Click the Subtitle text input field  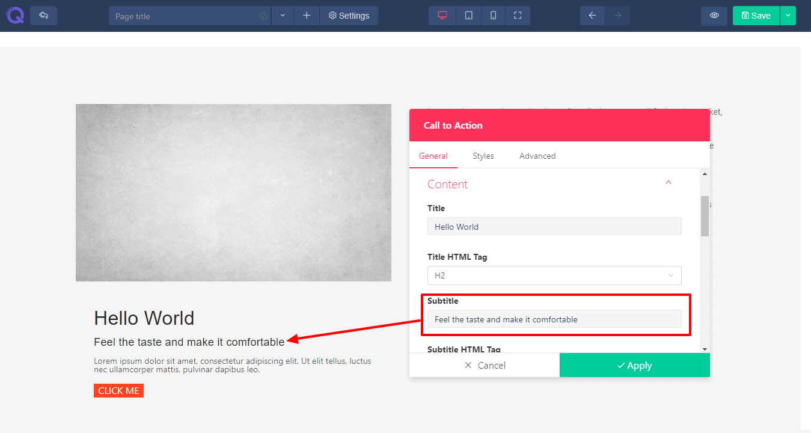click(554, 319)
